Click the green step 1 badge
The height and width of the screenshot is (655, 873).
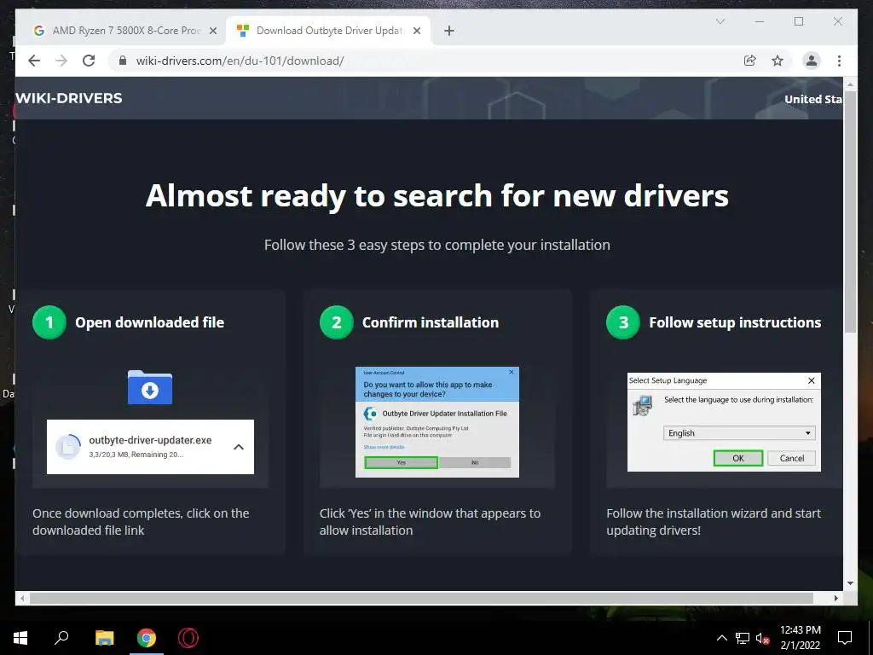49,322
